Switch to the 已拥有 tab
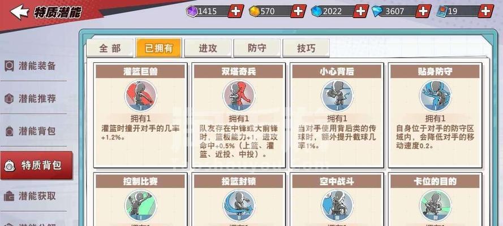The width and height of the screenshot is (503, 226). pyautogui.click(x=159, y=49)
